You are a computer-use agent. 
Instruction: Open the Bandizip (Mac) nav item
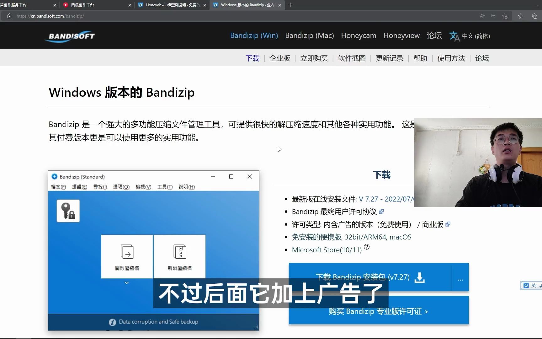(x=310, y=35)
